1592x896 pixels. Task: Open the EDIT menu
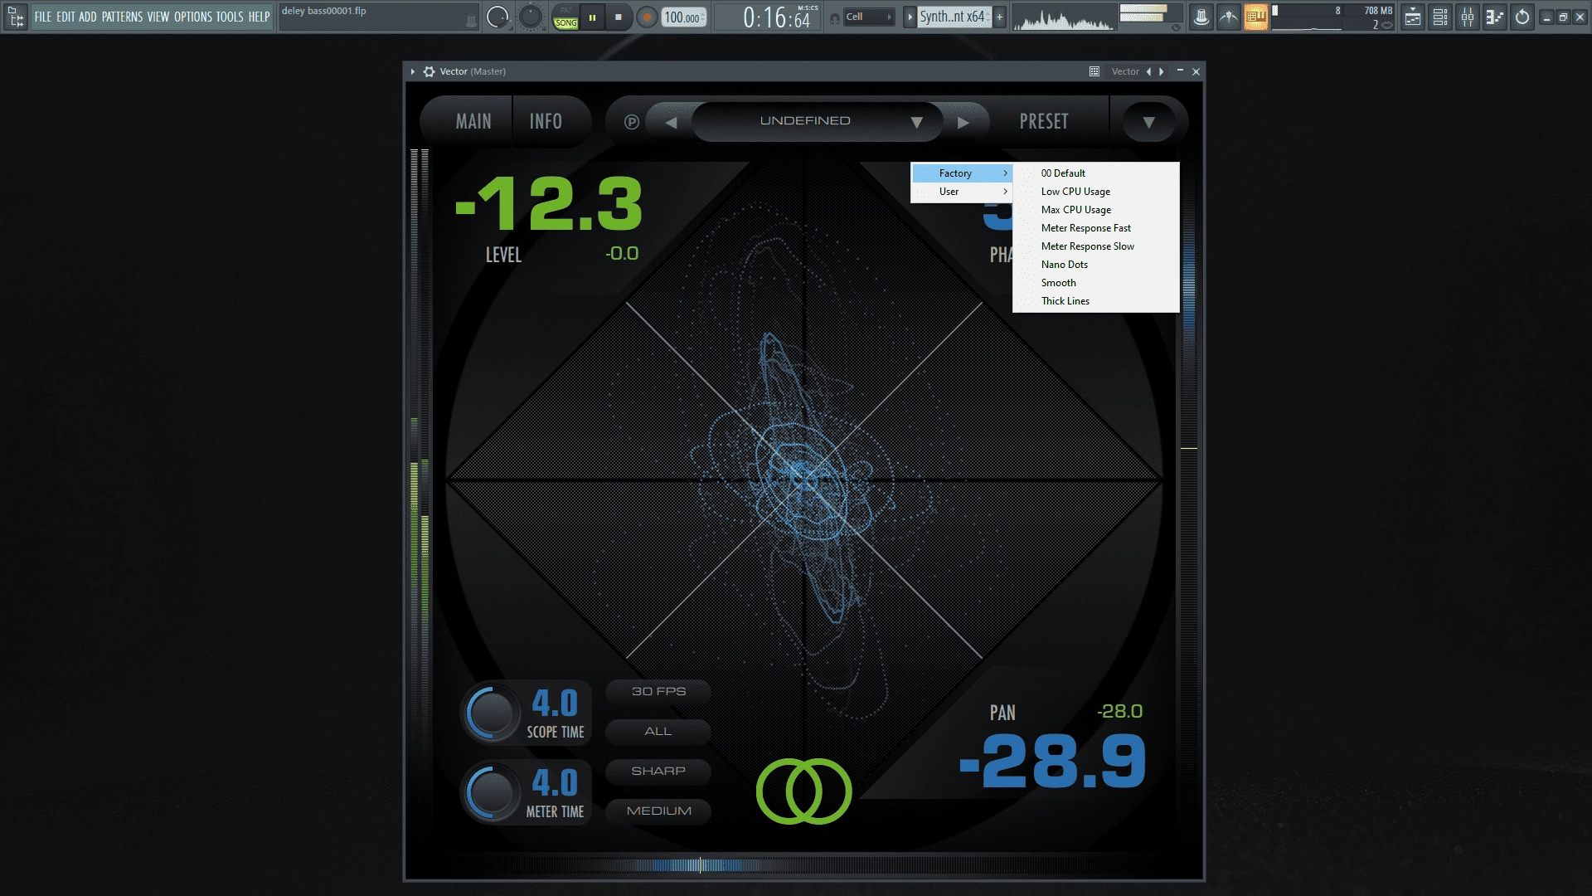(x=66, y=17)
